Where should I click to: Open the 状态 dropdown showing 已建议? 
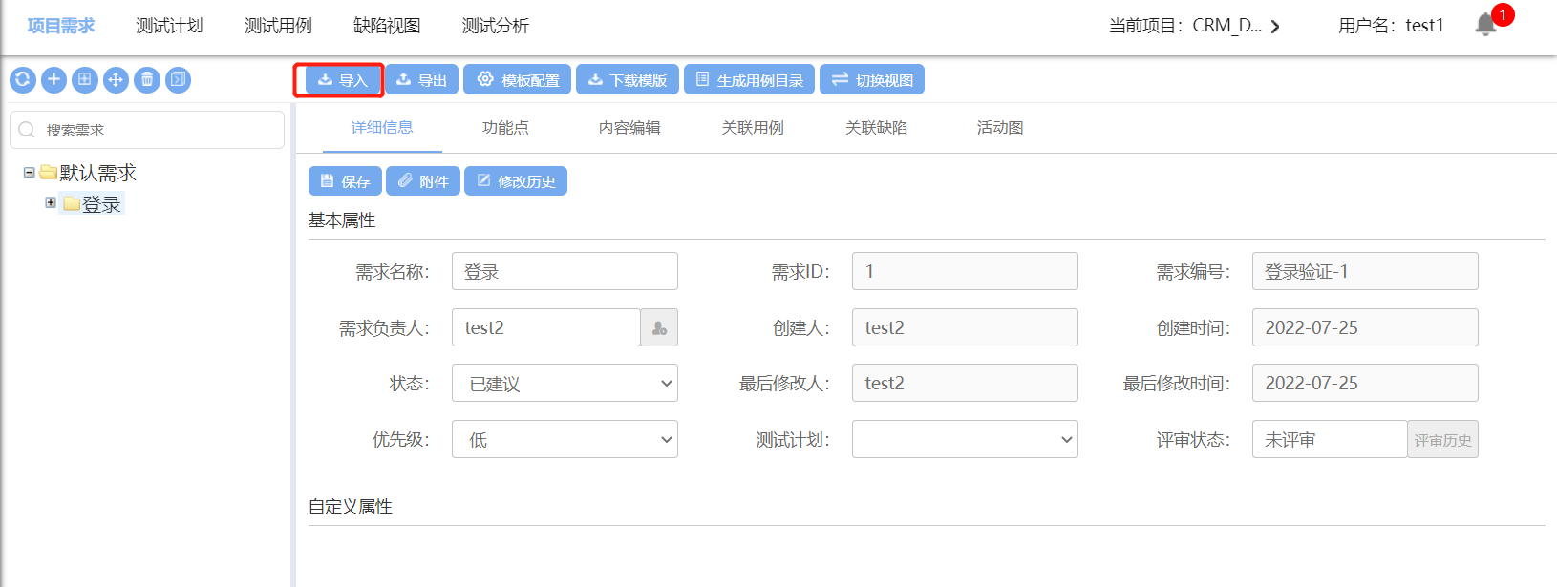(565, 384)
